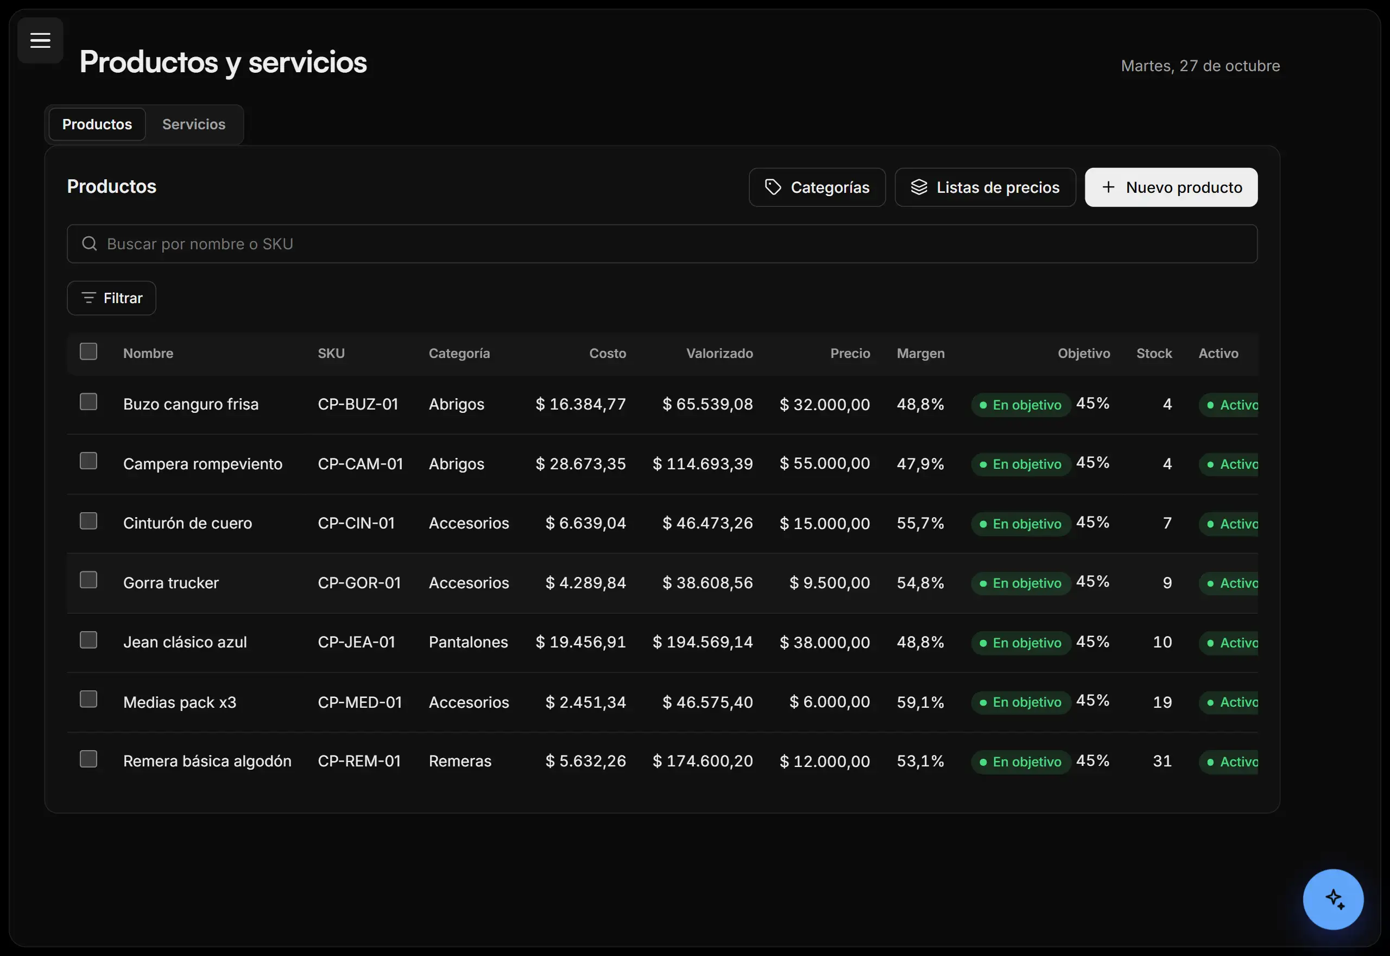Screen dimensions: 1390x956
Task: Toggle the select-all checkbox in header
Action: coord(89,351)
